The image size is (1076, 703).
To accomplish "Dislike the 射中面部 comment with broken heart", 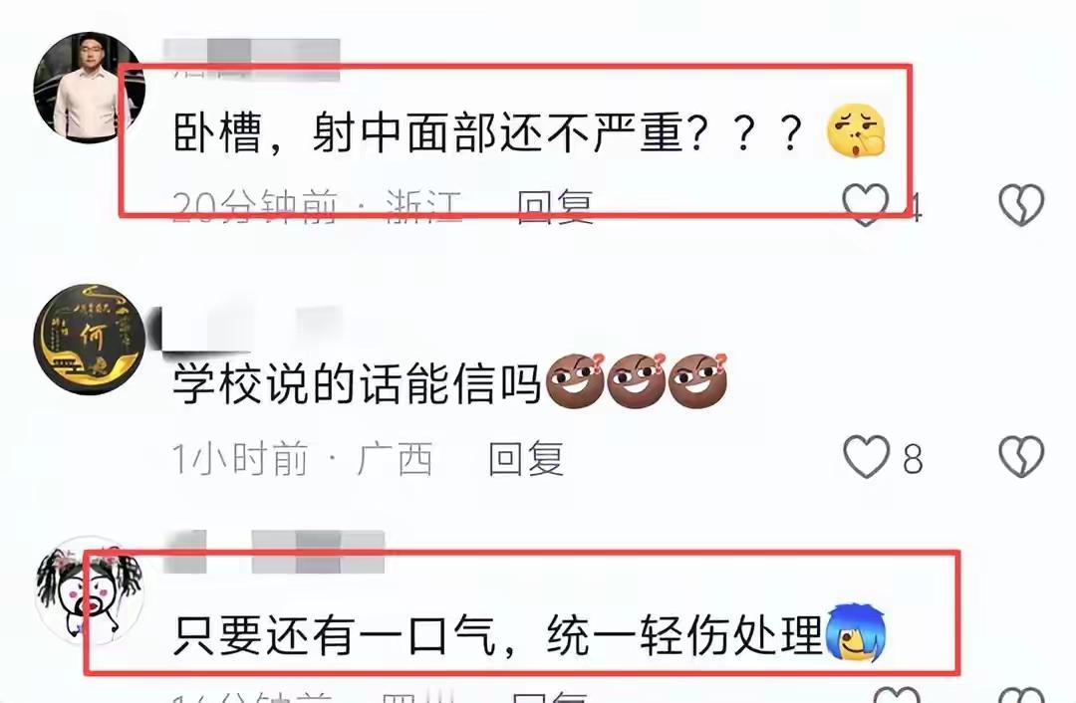I will tap(1021, 205).
